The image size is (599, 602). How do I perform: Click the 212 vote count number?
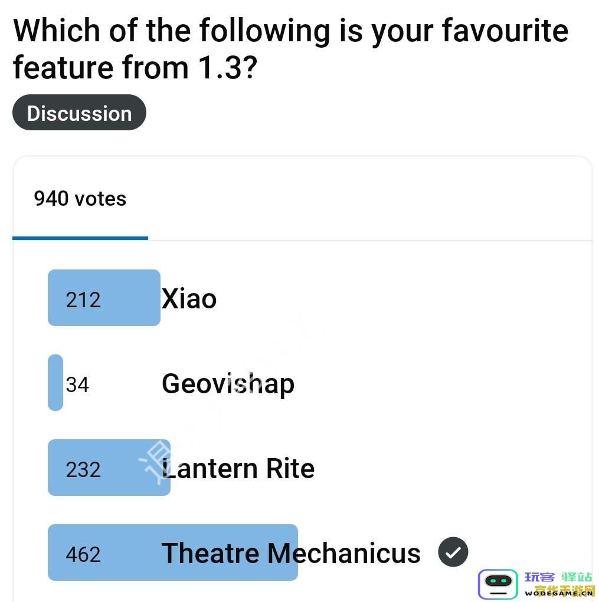click(x=83, y=300)
